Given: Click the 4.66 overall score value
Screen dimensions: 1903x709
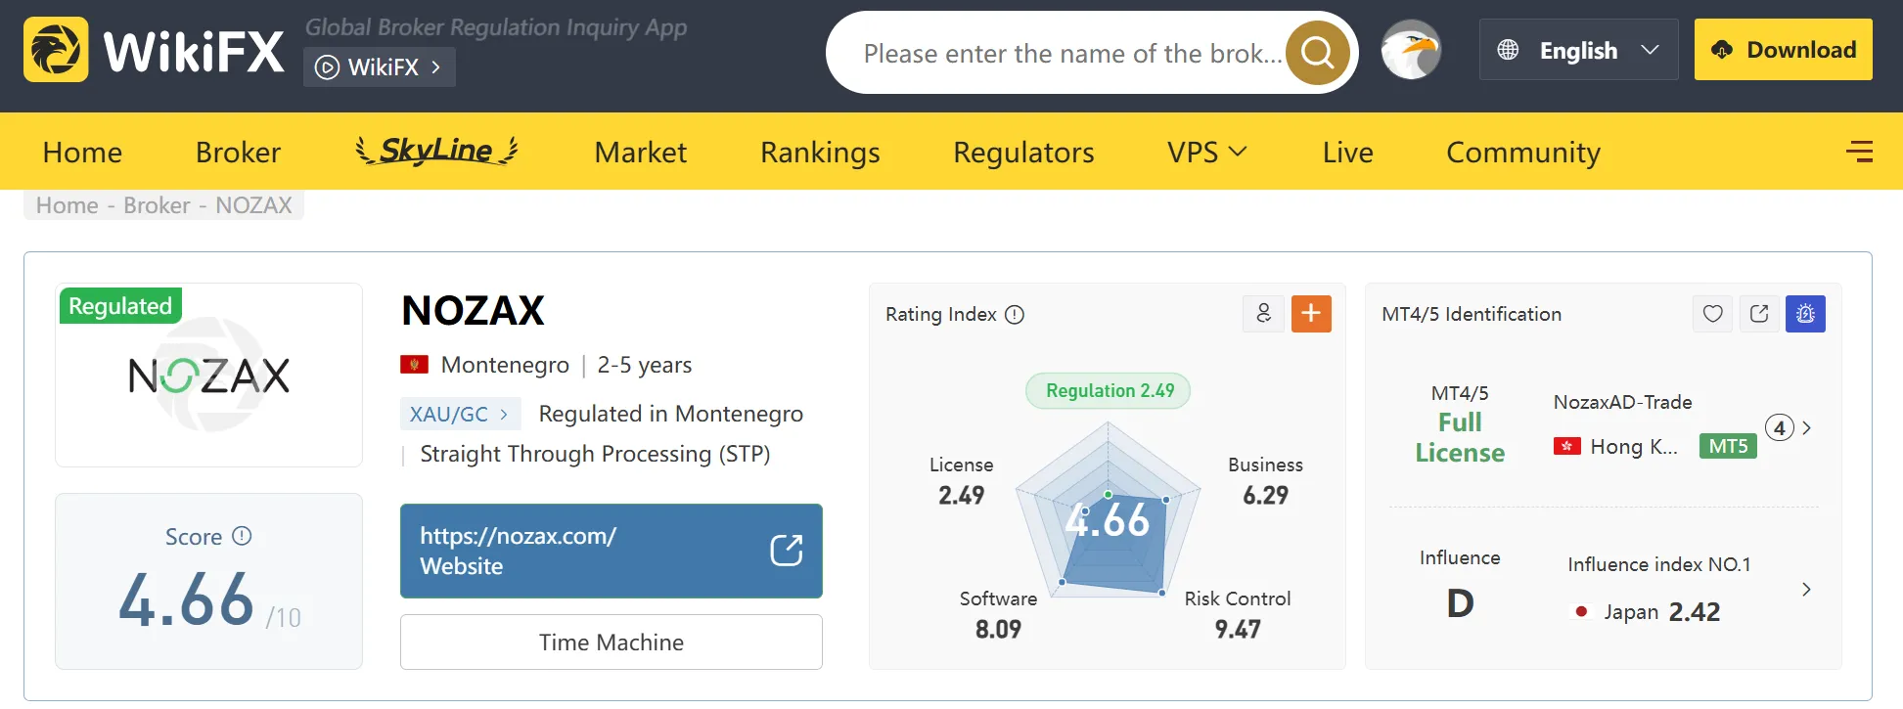Looking at the screenshot, I should pyautogui.click(x=186, y=599).
